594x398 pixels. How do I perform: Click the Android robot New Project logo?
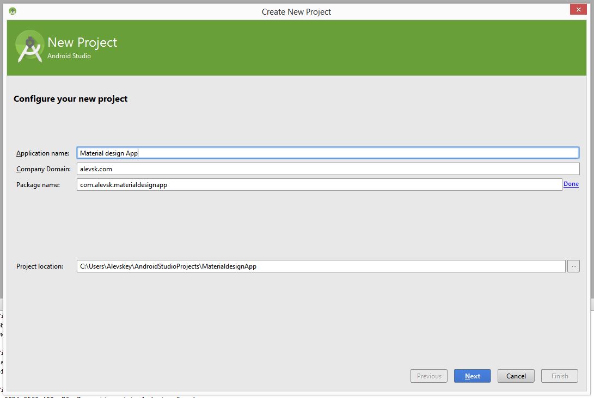pos(29,46)
